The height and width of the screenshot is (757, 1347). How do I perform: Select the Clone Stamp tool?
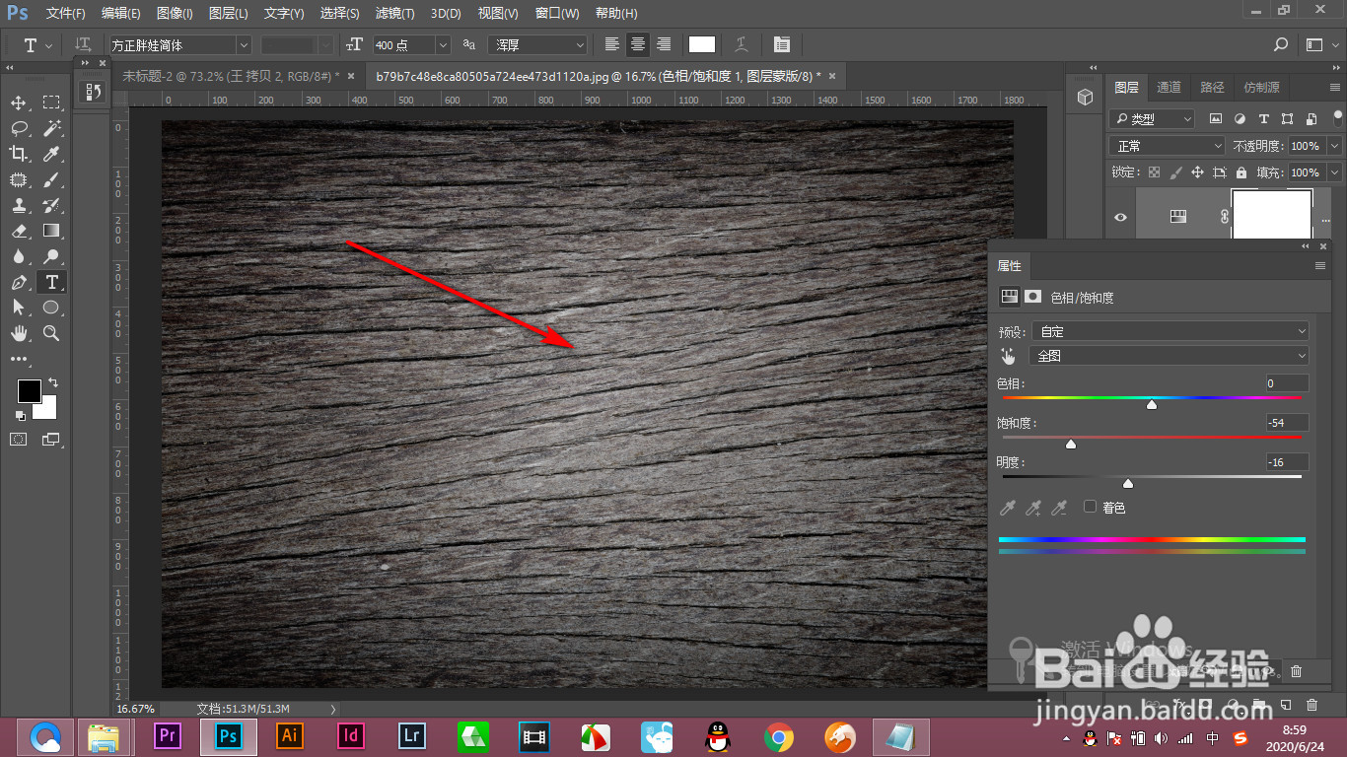19,205
